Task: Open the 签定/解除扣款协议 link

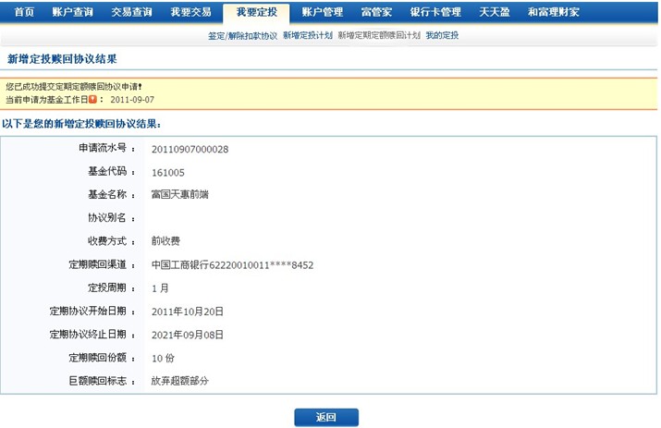Action: tap(243, 35)
